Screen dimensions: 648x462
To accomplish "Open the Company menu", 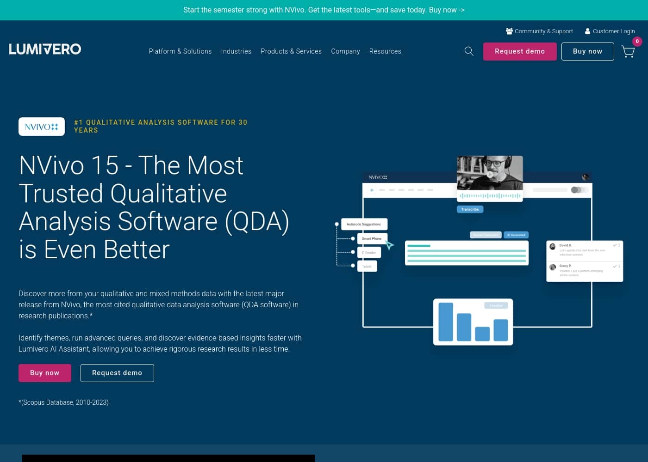I will coord(345,51).
